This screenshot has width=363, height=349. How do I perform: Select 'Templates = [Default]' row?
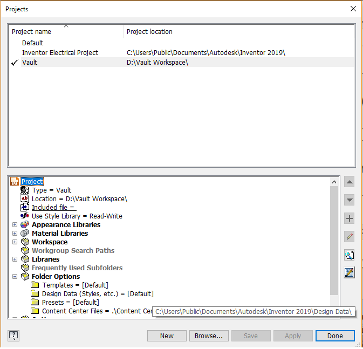tap(75, 285)
